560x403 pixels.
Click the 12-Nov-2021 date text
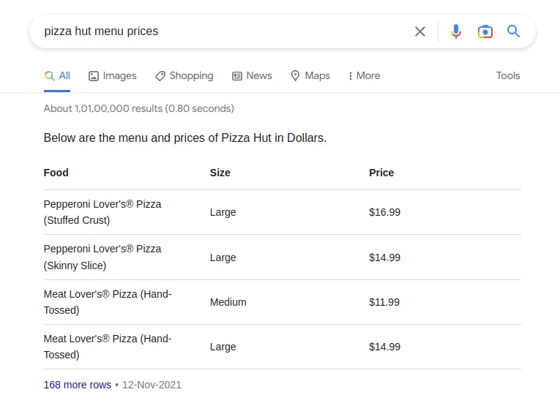pos(152,385)
